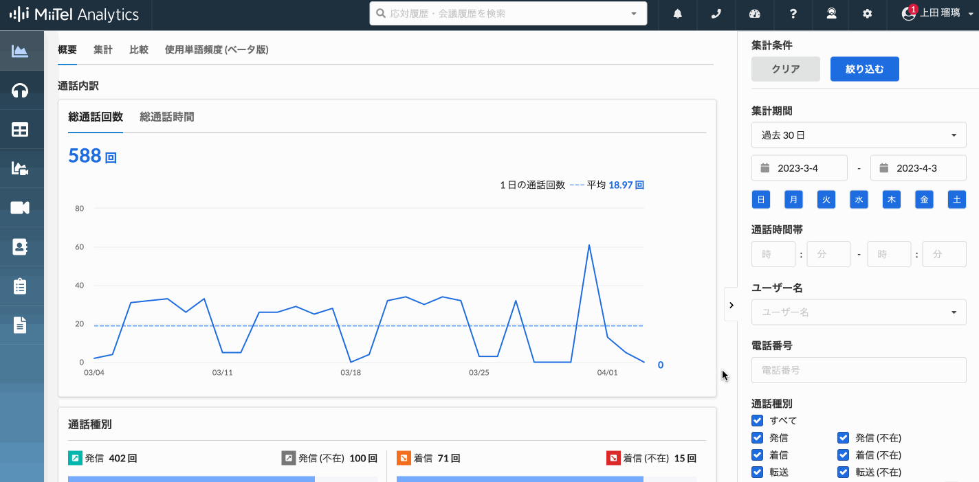The height and width of the screenshot is (482, 979).
Task: Open the table grid sidebar icon
Action: tap(20, 129)
